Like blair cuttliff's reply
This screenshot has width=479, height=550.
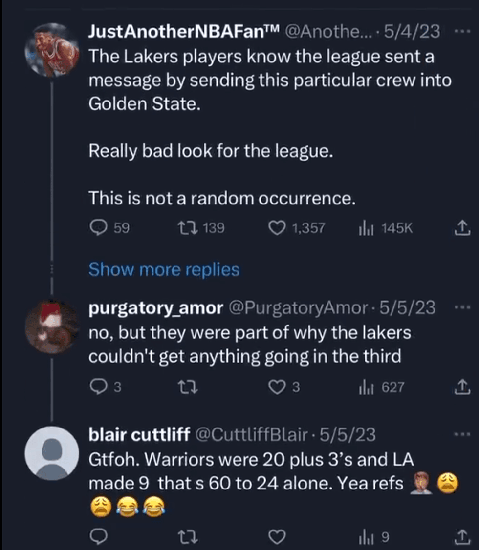pos(278,537)
